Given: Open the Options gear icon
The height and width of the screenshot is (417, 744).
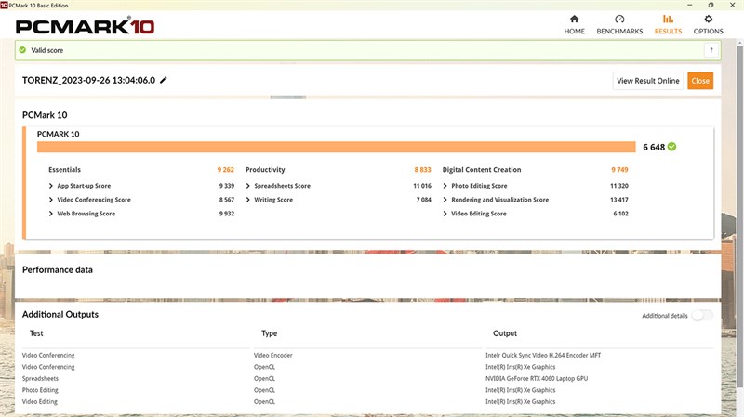Looking at the screenshot, I should (x=708, y=19).
